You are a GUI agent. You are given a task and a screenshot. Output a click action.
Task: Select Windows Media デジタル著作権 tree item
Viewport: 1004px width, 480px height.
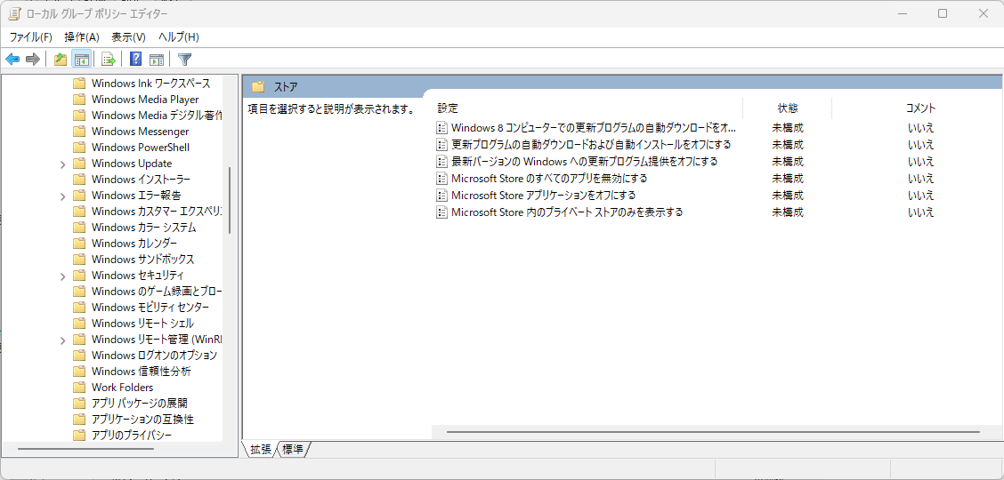pos(157,115)
